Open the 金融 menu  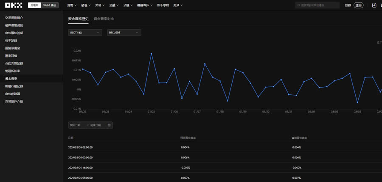tap(114, 6)
